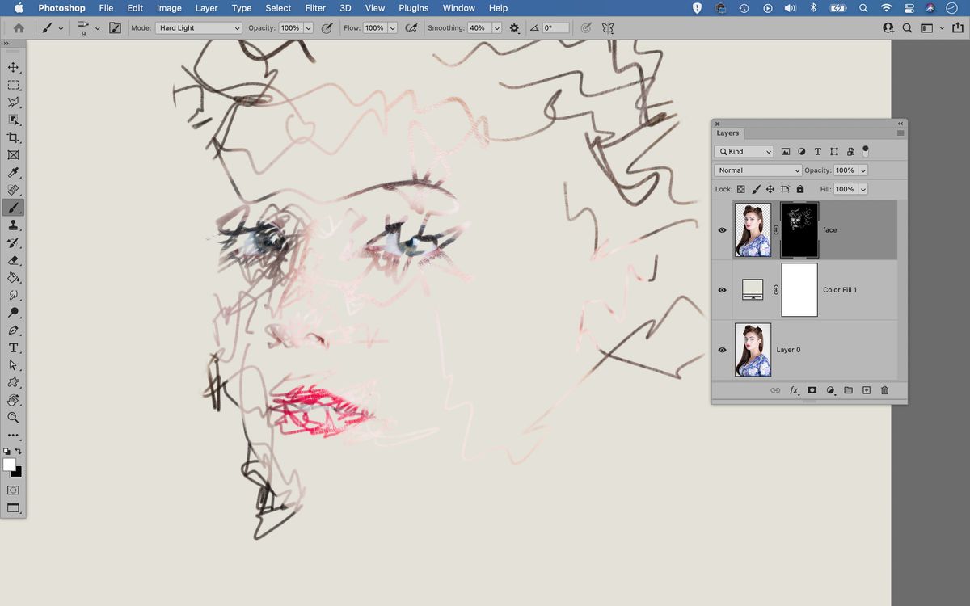Hide the face layer

point(722,229)
